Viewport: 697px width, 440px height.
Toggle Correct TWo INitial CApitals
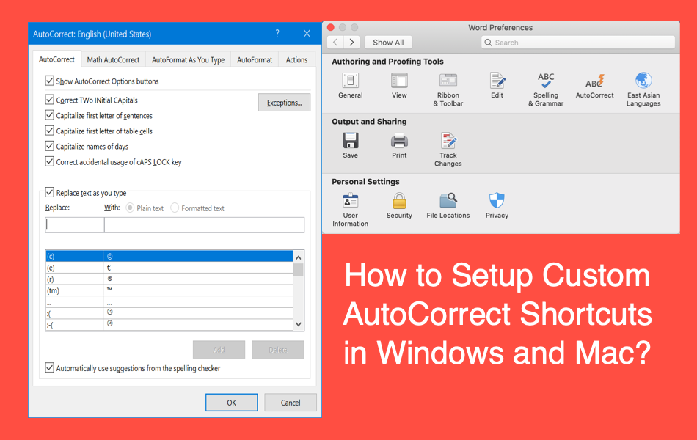click(x=49, y=100)
